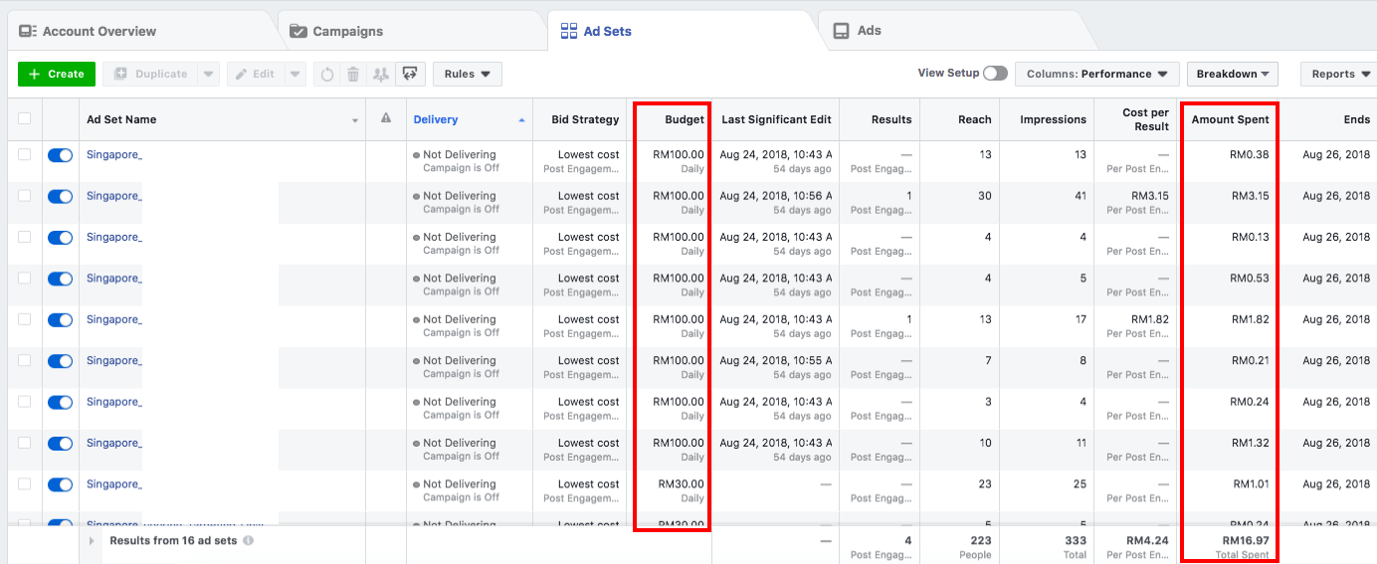Click the import/export arrows icon
The image size is (1377, 564).
[410, 75]
